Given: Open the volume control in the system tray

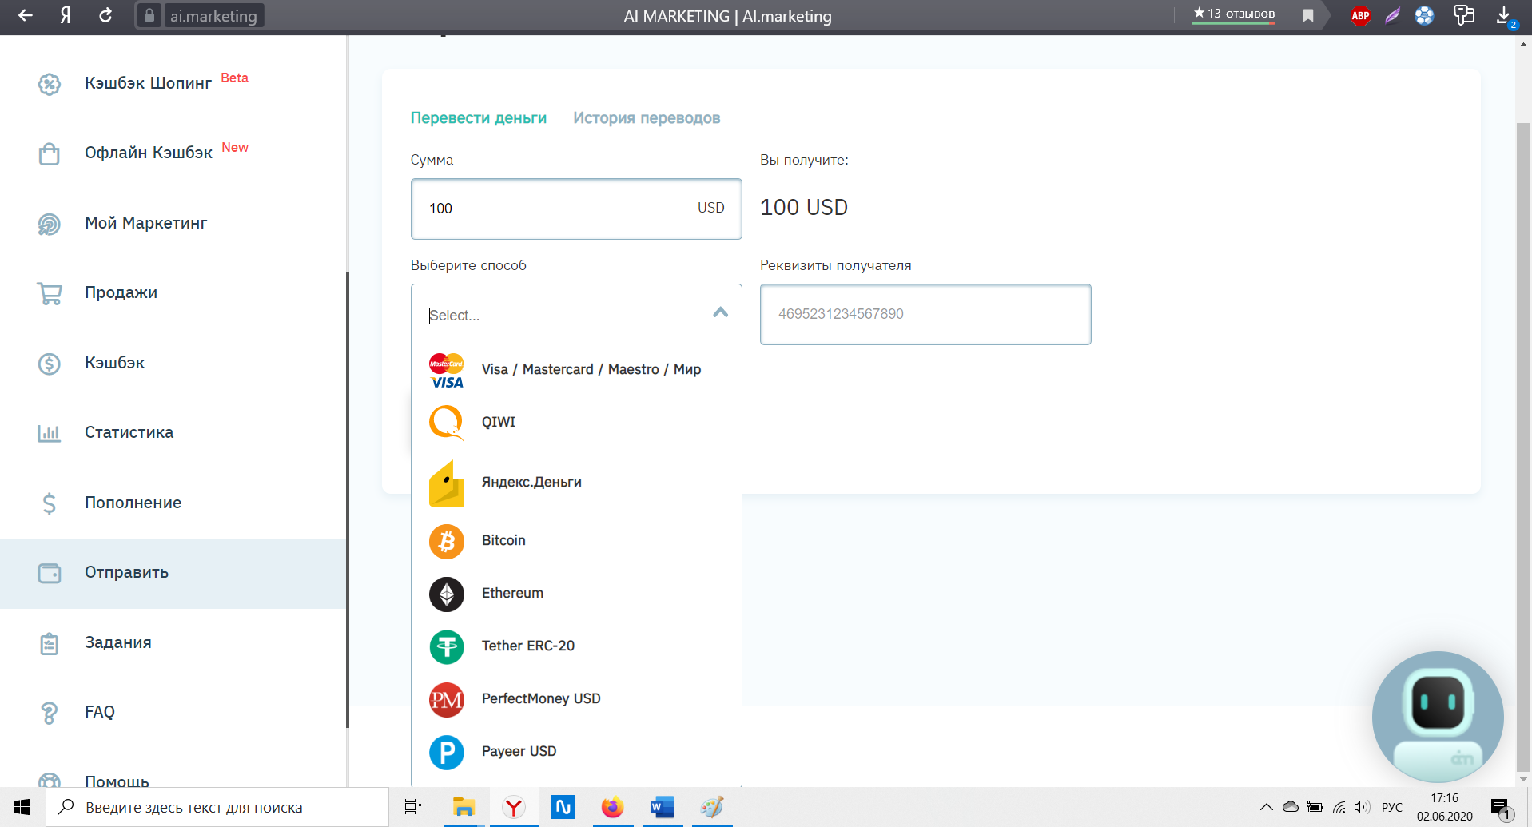Looking at the screenshot, I should pyautogui.click(x=1363, y=807).
